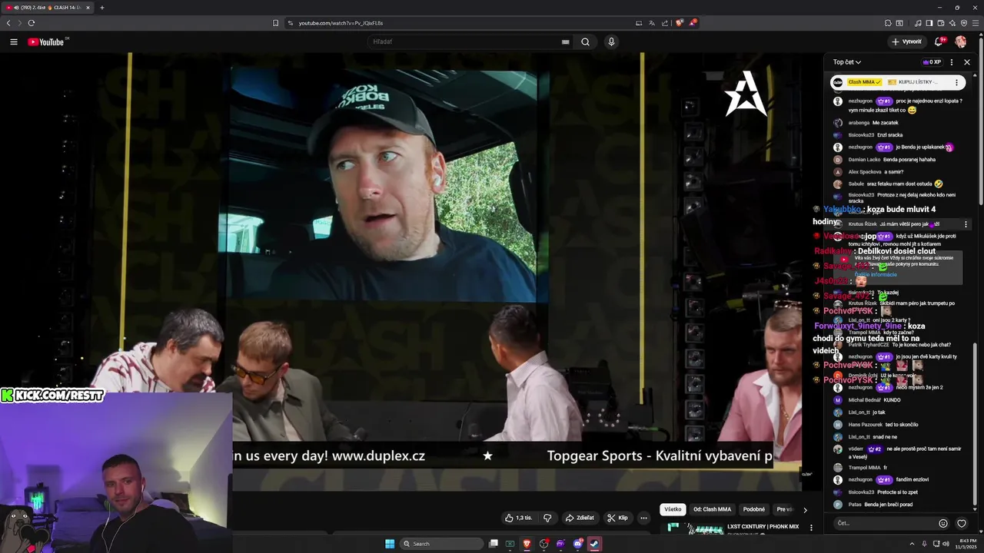Send a heart reaction in chat
The height and width of the screenshot is (553, 984).
[x=962, y=523]
